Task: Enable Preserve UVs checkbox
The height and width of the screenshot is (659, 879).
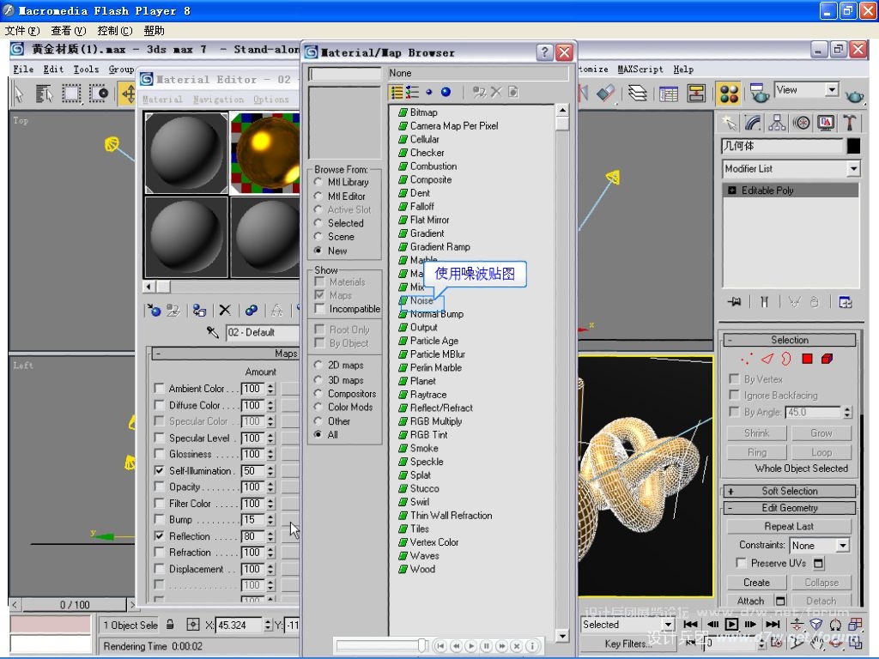Action: [741, 563]
